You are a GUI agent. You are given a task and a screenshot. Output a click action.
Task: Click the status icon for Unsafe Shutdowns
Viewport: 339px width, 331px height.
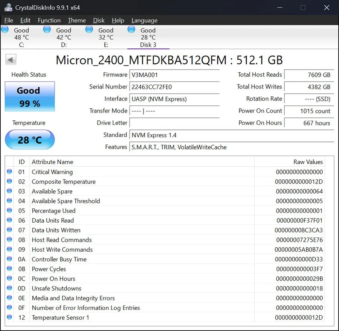tap(9, 288)
